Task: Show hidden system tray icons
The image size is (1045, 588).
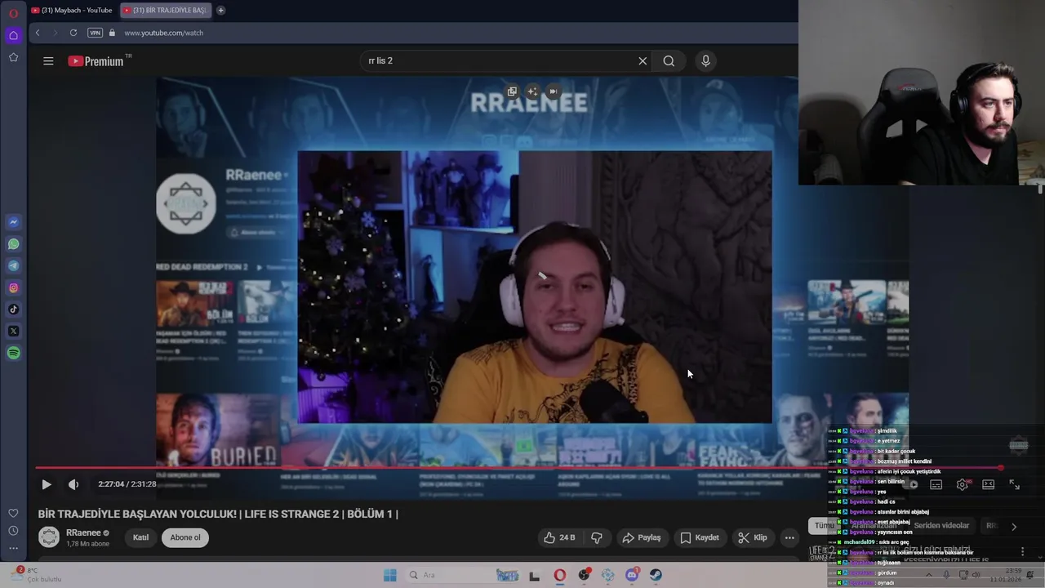Action: pyautogui.click(x=928, y=574)
